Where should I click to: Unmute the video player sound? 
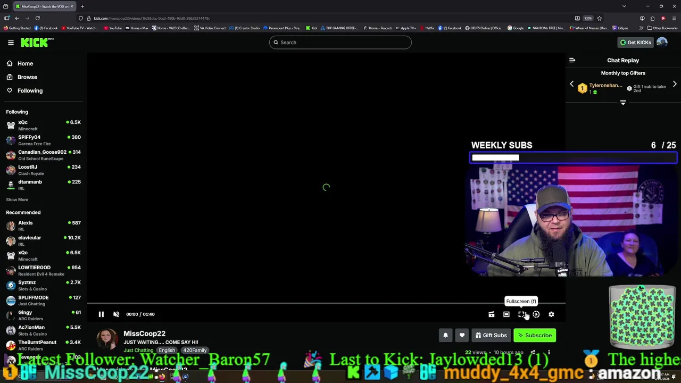(x=116, y=314)
